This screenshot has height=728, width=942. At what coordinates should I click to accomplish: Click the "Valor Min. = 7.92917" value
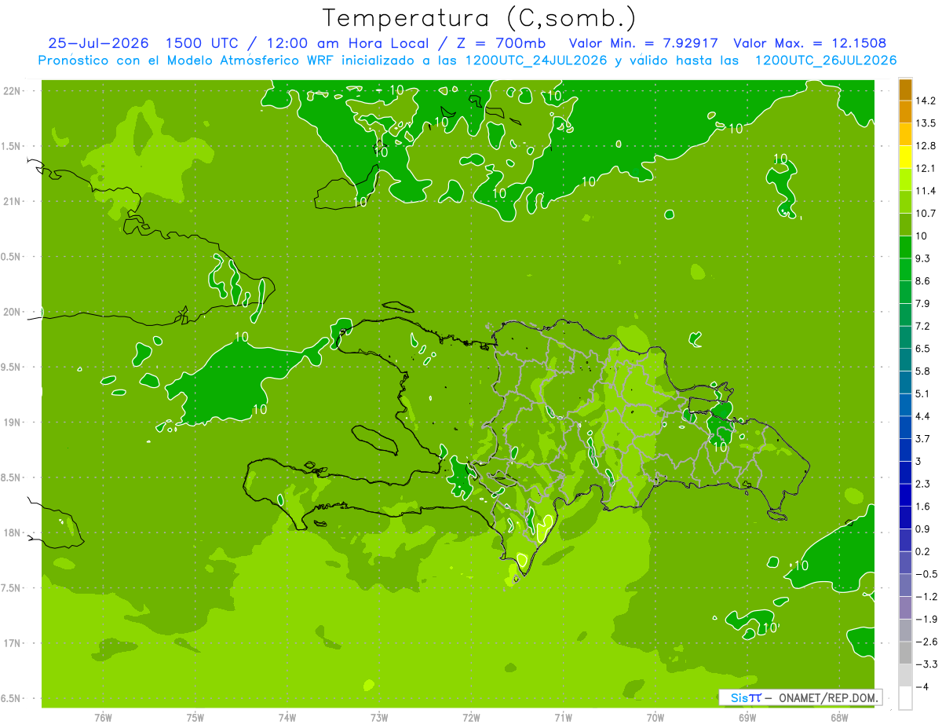[x=644, y=43]
